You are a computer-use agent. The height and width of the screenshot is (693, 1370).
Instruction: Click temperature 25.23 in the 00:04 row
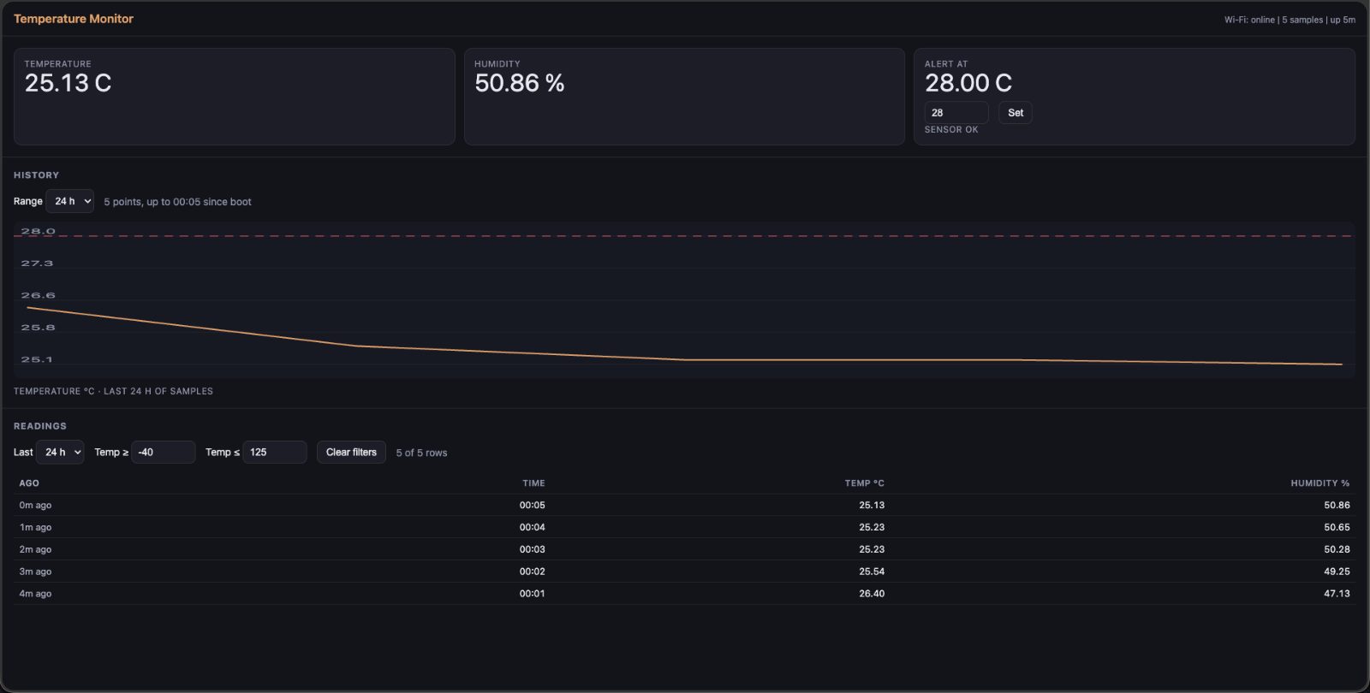[872, 528]
